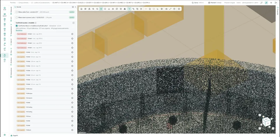Click target icon on IfcDoor row

(72, 116)
